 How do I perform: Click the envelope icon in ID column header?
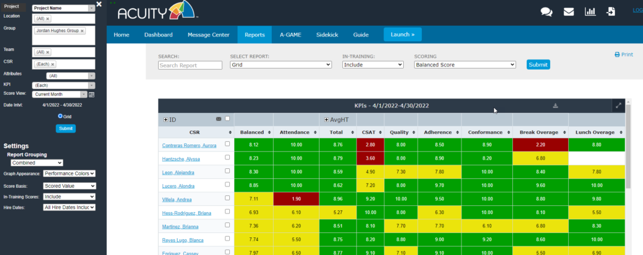click(219, 119)
